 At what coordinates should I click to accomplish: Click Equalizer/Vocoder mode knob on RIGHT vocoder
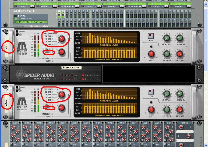[x=61, y=108]
